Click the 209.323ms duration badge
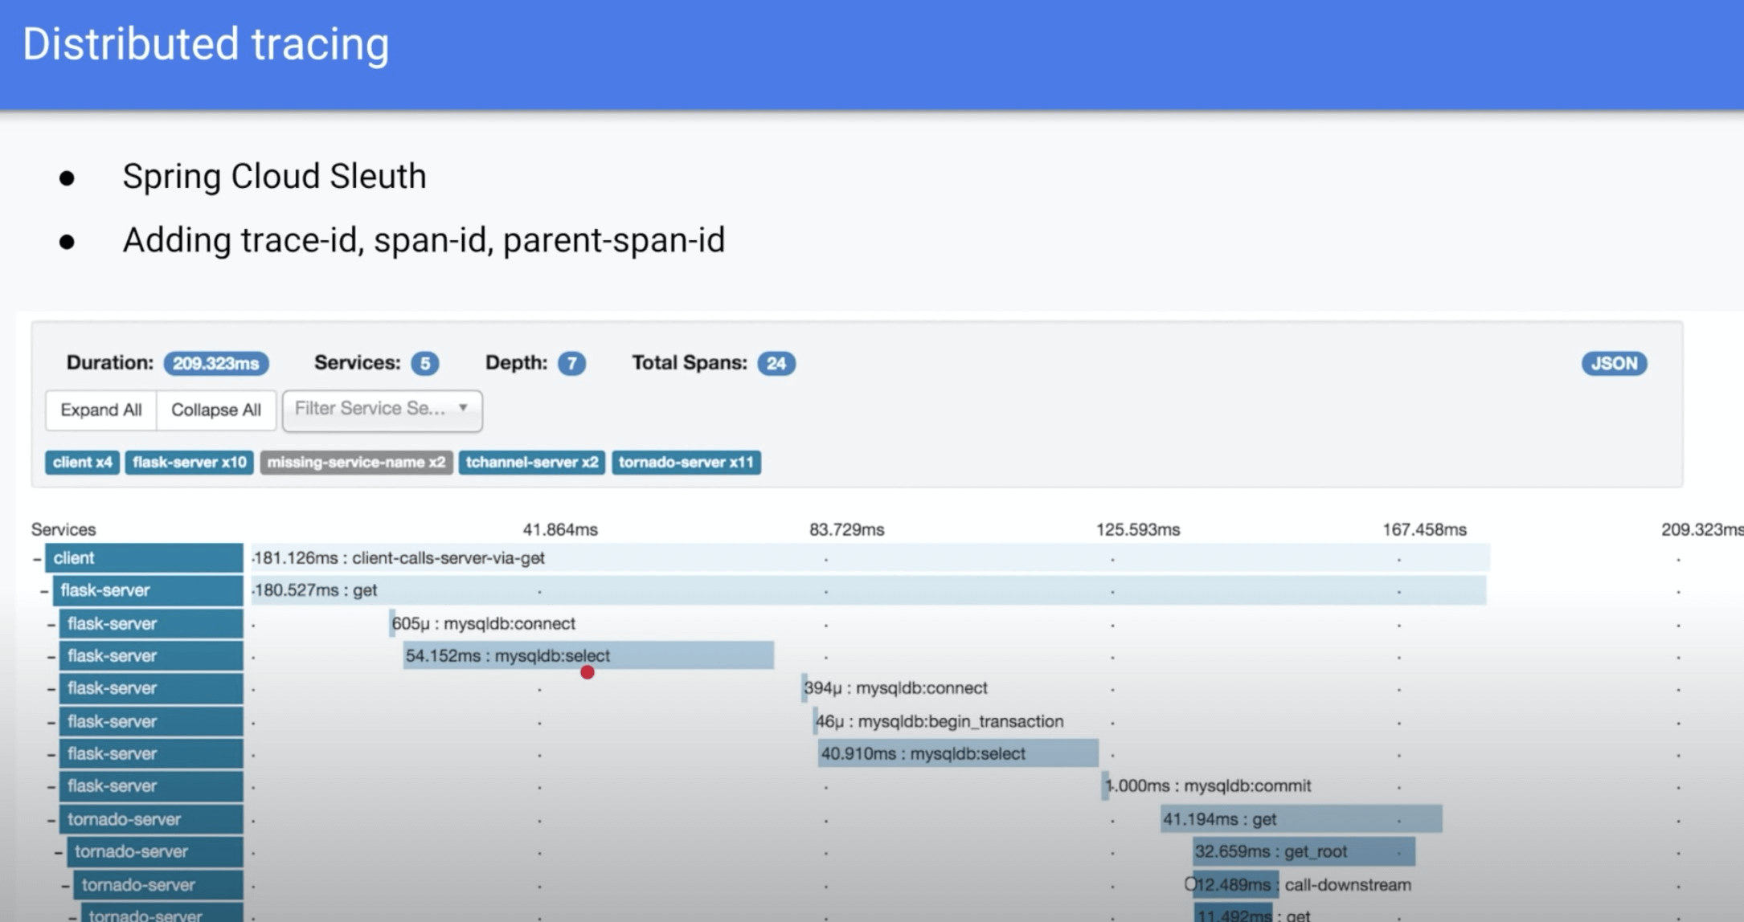 click(x=215, y=363)
